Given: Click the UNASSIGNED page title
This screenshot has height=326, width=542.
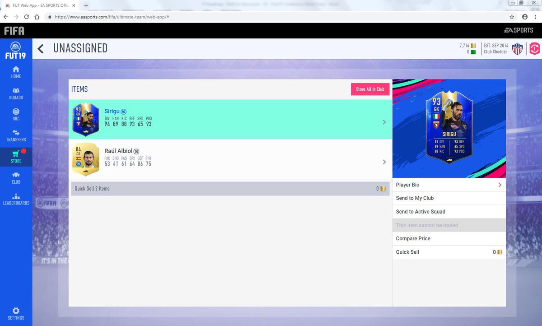Looking at the screenshot, I should pos(80,48).
